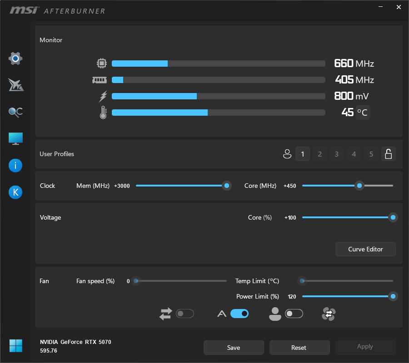Select the fan control icon near auto toggle
The image size is (409, 363).
click(328, 314)
